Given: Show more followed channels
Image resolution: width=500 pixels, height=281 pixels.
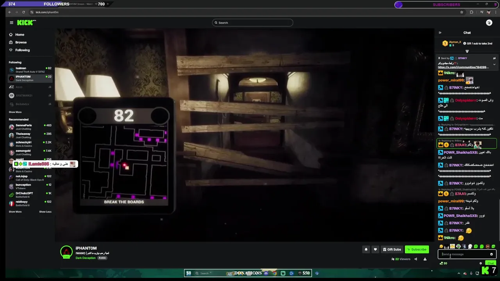Looking at the screenshot, I should (x=15, y=112).
